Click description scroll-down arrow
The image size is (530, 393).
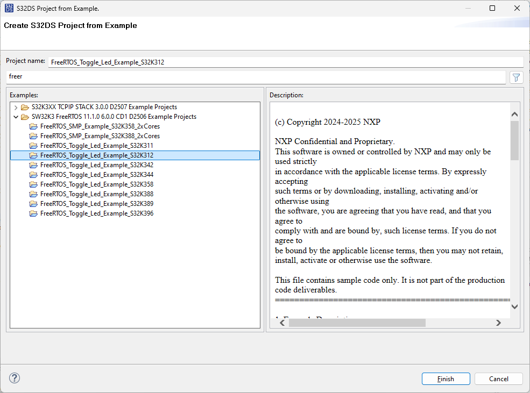514,306
